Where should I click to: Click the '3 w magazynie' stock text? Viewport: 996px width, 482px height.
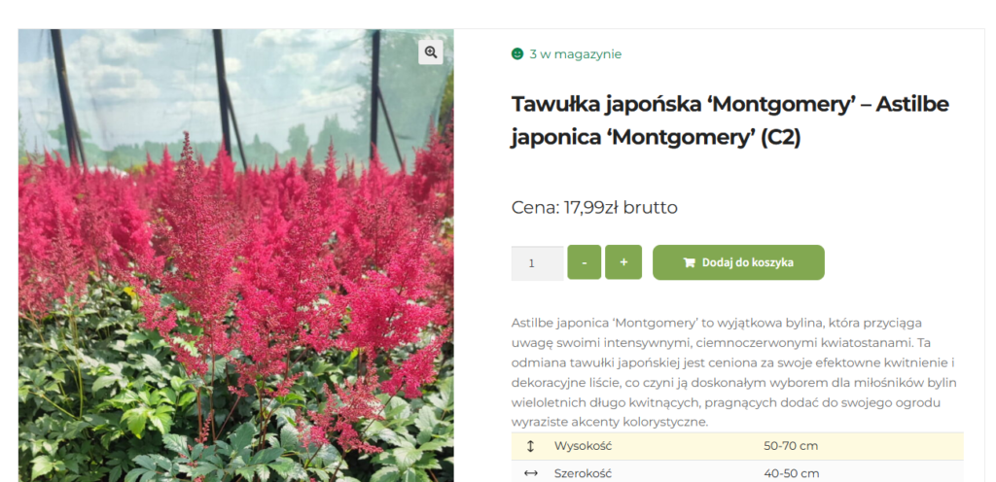(576, 54)
